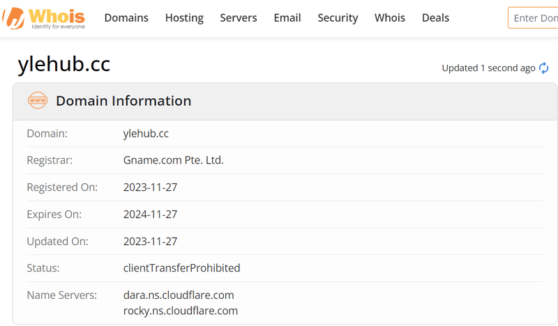Click the 'Registered On:' label
The image size is (558, 326).
pos(62,187)
